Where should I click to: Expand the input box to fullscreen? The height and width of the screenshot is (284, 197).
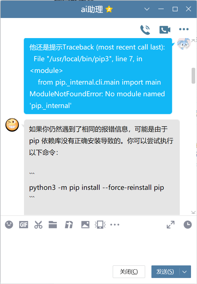point(171,225)
